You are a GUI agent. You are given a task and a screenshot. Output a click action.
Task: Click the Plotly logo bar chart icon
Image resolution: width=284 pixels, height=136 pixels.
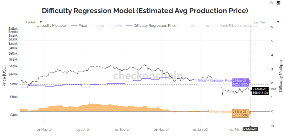[x=278, y=3]
